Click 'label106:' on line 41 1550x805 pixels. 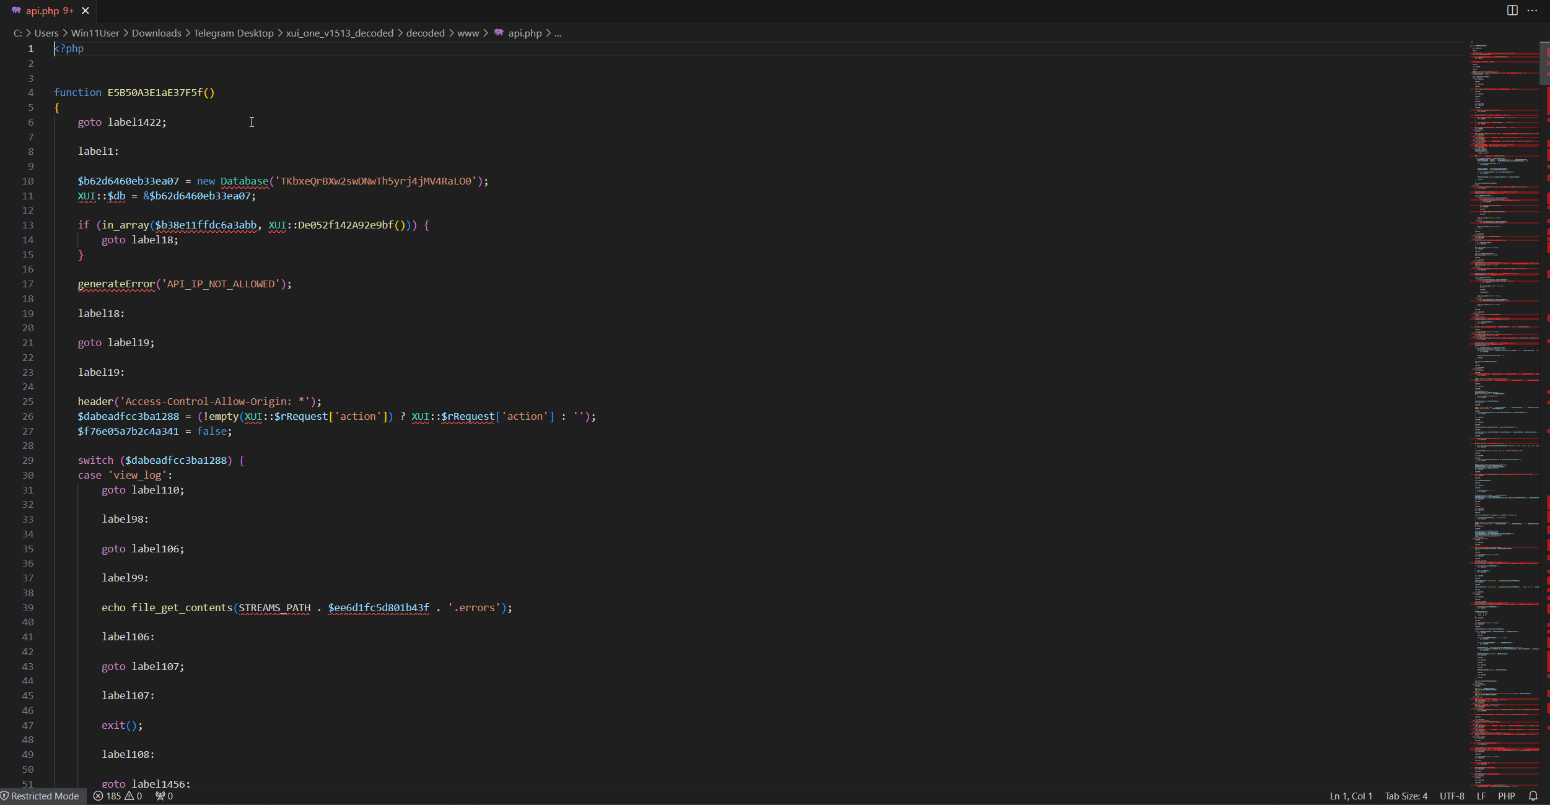coord(128,637)
